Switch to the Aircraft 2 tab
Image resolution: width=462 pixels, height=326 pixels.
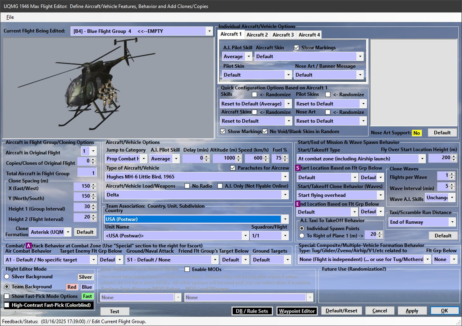tap(257, 35)
